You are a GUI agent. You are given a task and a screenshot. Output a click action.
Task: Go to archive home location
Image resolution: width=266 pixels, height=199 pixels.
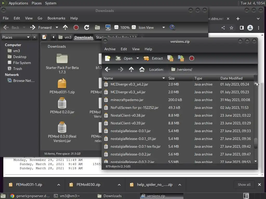[142, 69]
